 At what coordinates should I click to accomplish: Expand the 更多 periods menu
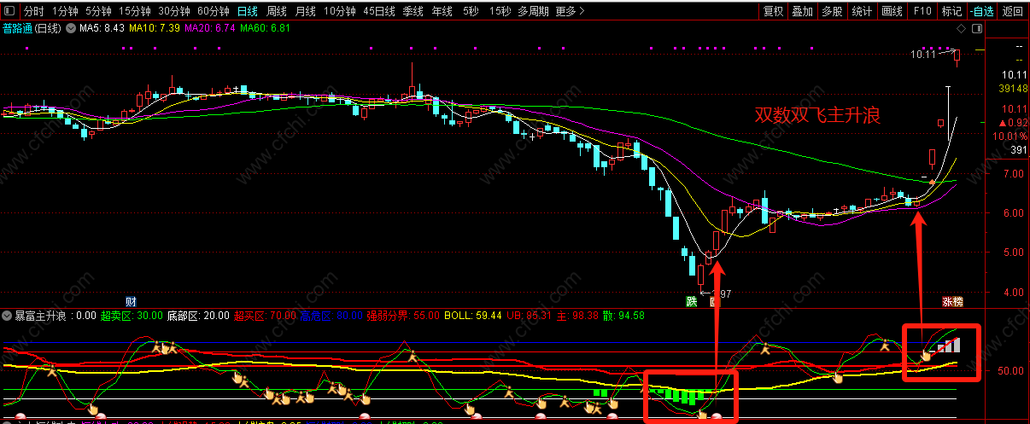[x=570, y=12]
